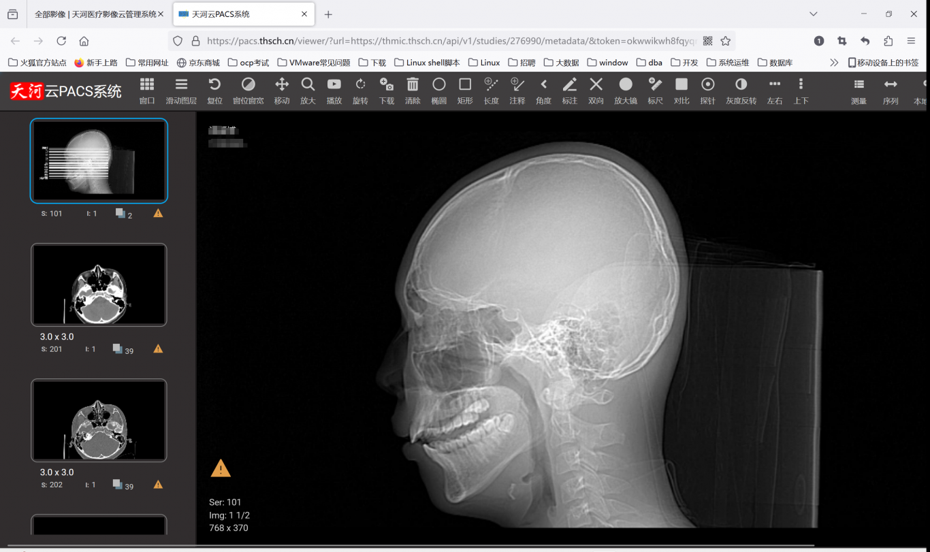Click warning icon beside series 101
The height and width of the screenshot is (552, 930).
coord(158,213)
